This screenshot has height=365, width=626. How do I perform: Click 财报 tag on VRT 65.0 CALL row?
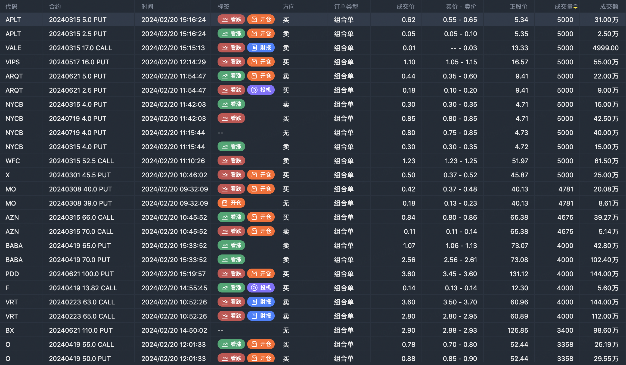[x=261, y=316]
